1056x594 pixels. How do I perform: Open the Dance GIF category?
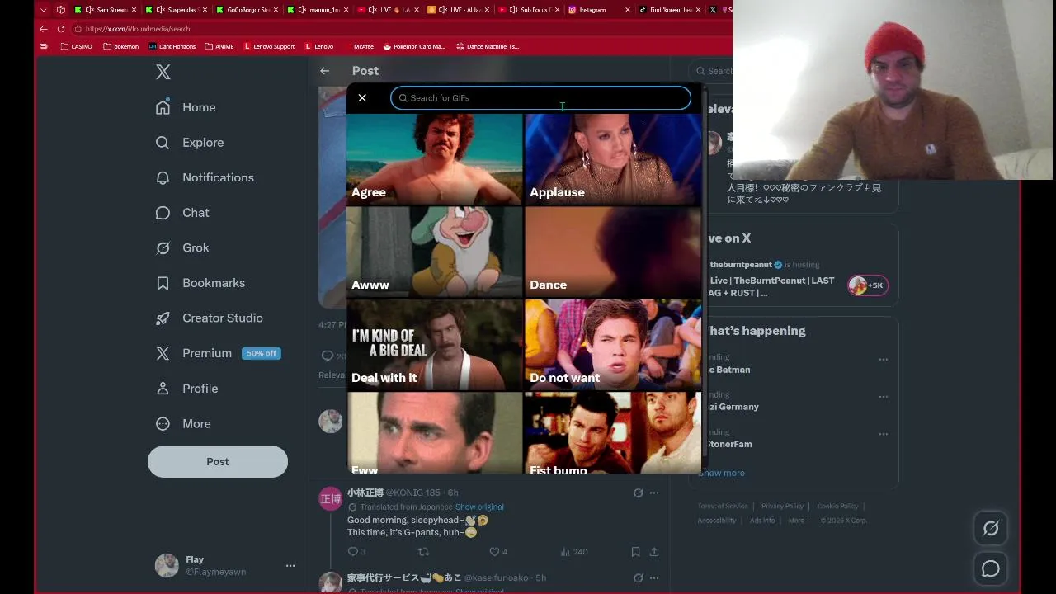coord(613,252)
